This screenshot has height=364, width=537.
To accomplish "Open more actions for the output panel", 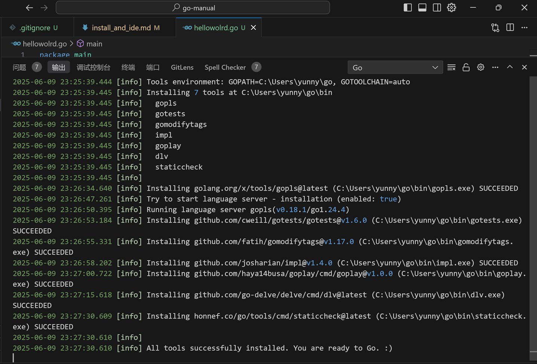I will pos(495,67).
